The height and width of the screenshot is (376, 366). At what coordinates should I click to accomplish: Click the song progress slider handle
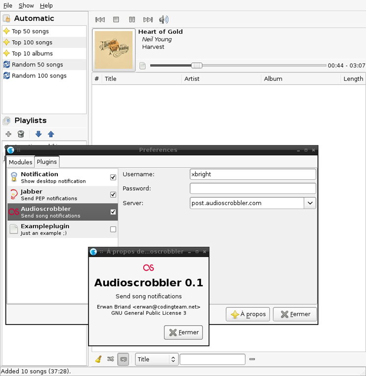[197, 66]
